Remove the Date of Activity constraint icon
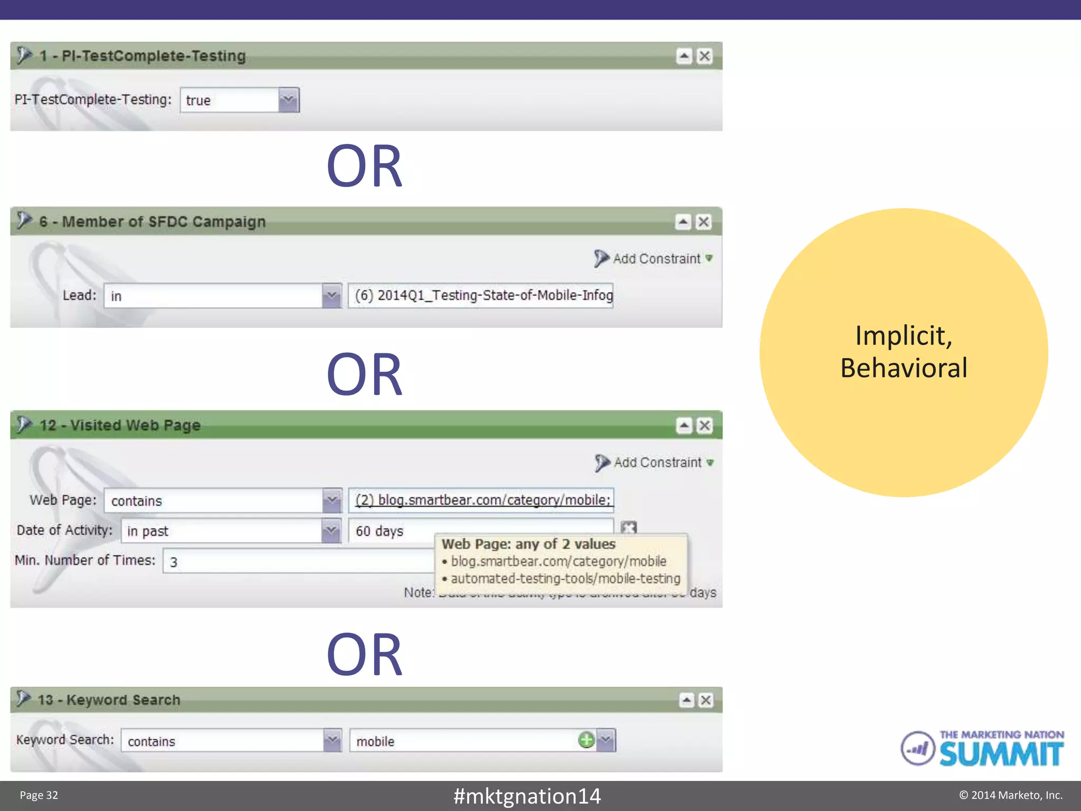 click(629, 527)
